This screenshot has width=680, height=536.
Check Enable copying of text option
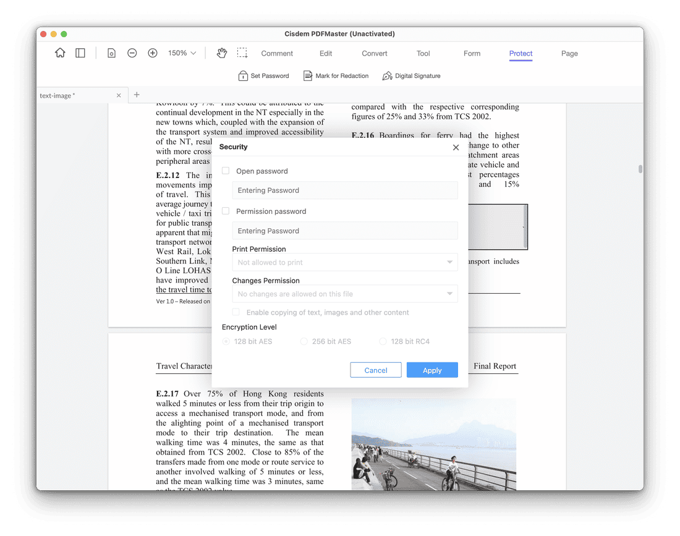pyautogui.click(x=236, y=312)
